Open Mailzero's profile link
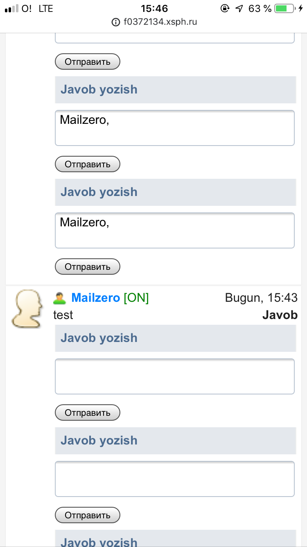 [x=96, y=298]
